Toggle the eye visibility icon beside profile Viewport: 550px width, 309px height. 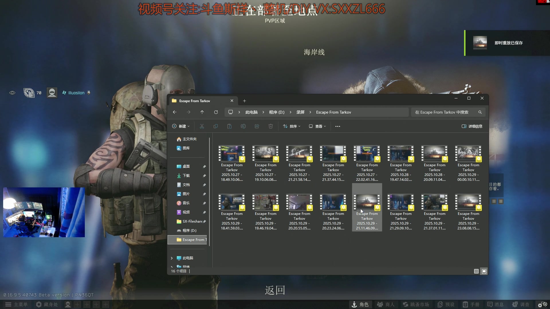[12, 93]
